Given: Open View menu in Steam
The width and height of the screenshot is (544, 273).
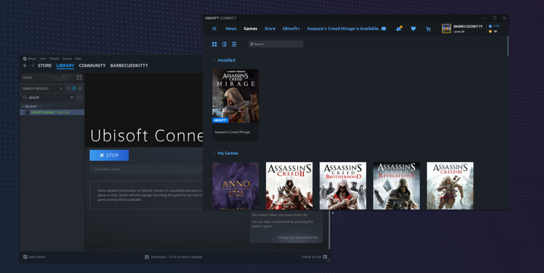Looking at the screenshot, I should pyautogui.click(x=42, y=59).
